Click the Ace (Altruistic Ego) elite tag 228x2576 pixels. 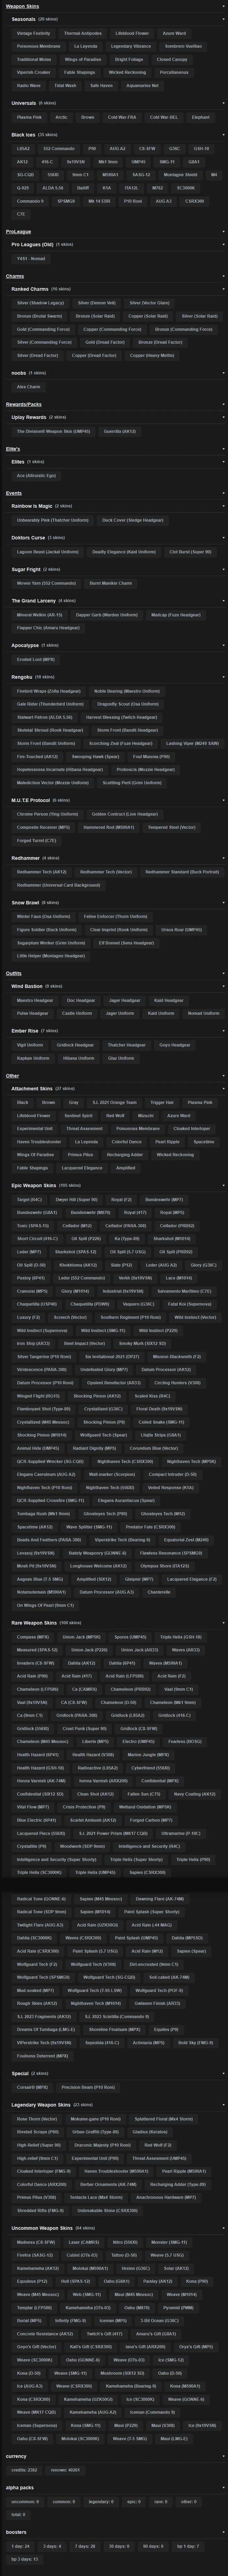click(x=36, y=475)
